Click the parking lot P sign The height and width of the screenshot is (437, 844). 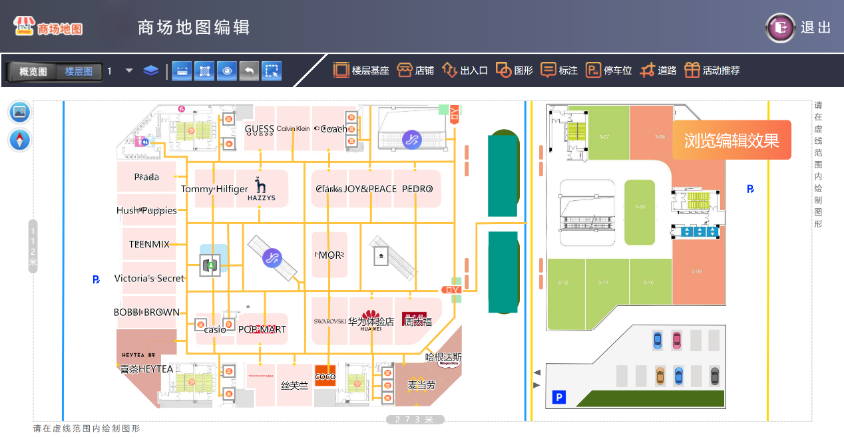pyautogui.click(x=559, y=398)
